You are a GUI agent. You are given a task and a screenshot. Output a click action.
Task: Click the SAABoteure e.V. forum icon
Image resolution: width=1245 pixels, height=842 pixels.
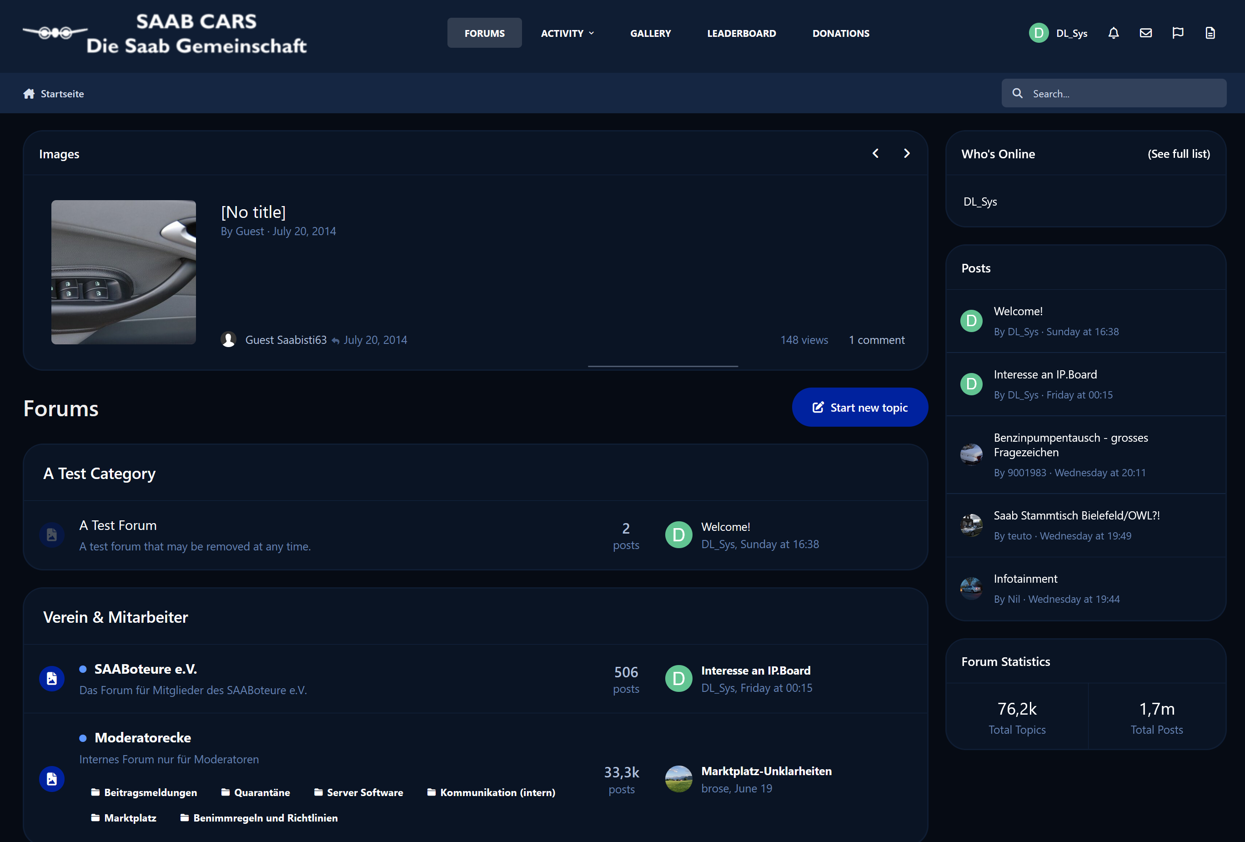click(52, 679)
